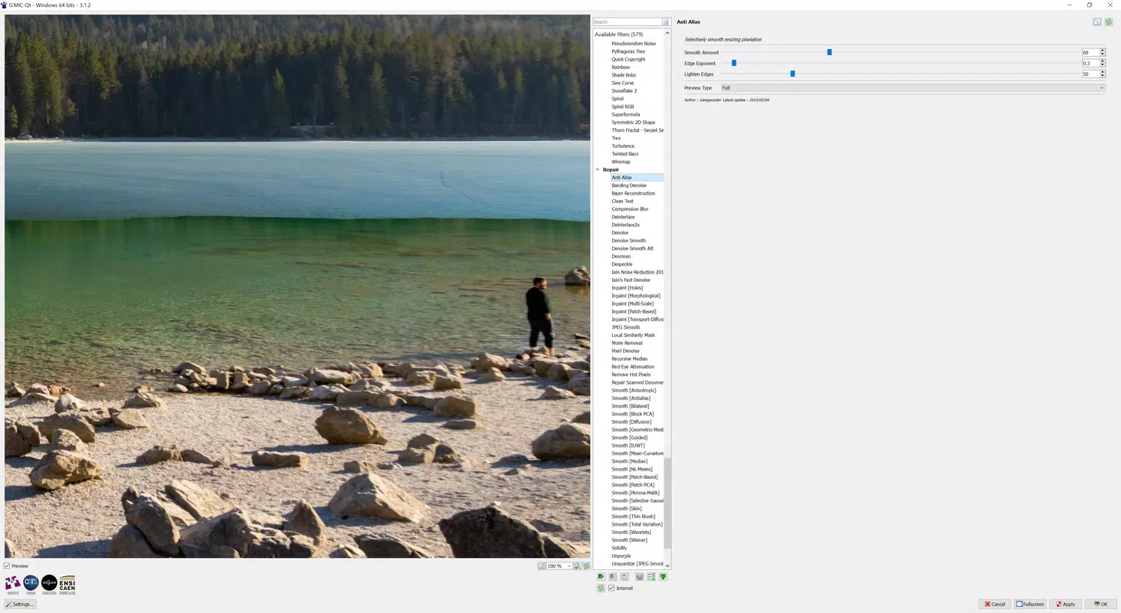Click the zoom out magnifier beside 100 %

click(542, 565)
